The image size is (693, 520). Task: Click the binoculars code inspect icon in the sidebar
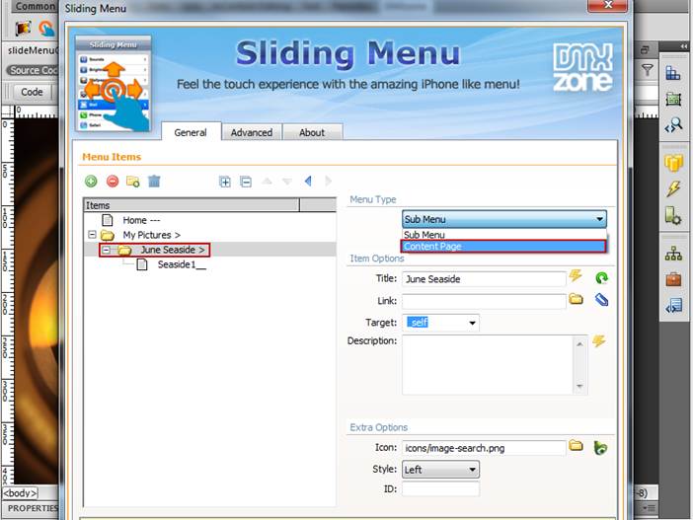tap(673, 125)
